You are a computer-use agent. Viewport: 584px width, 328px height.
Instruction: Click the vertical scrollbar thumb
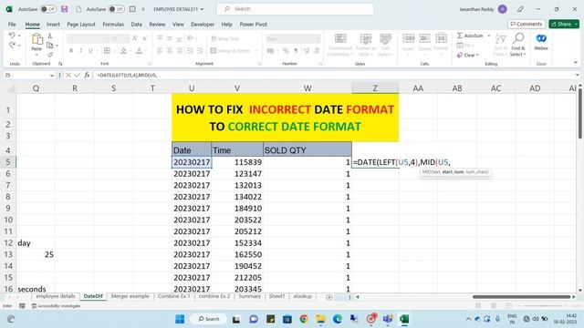click(580, 114)
